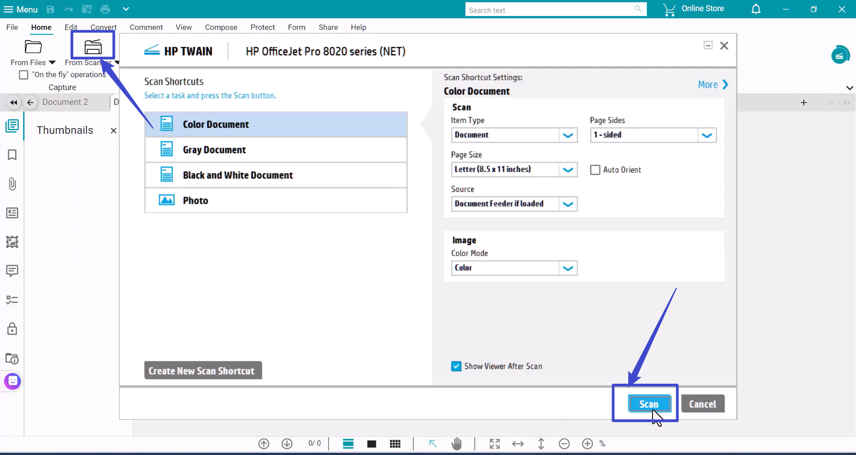856x455 pixels.
Task: Click the email envelope icon in title bar
Action: (87, 9)
